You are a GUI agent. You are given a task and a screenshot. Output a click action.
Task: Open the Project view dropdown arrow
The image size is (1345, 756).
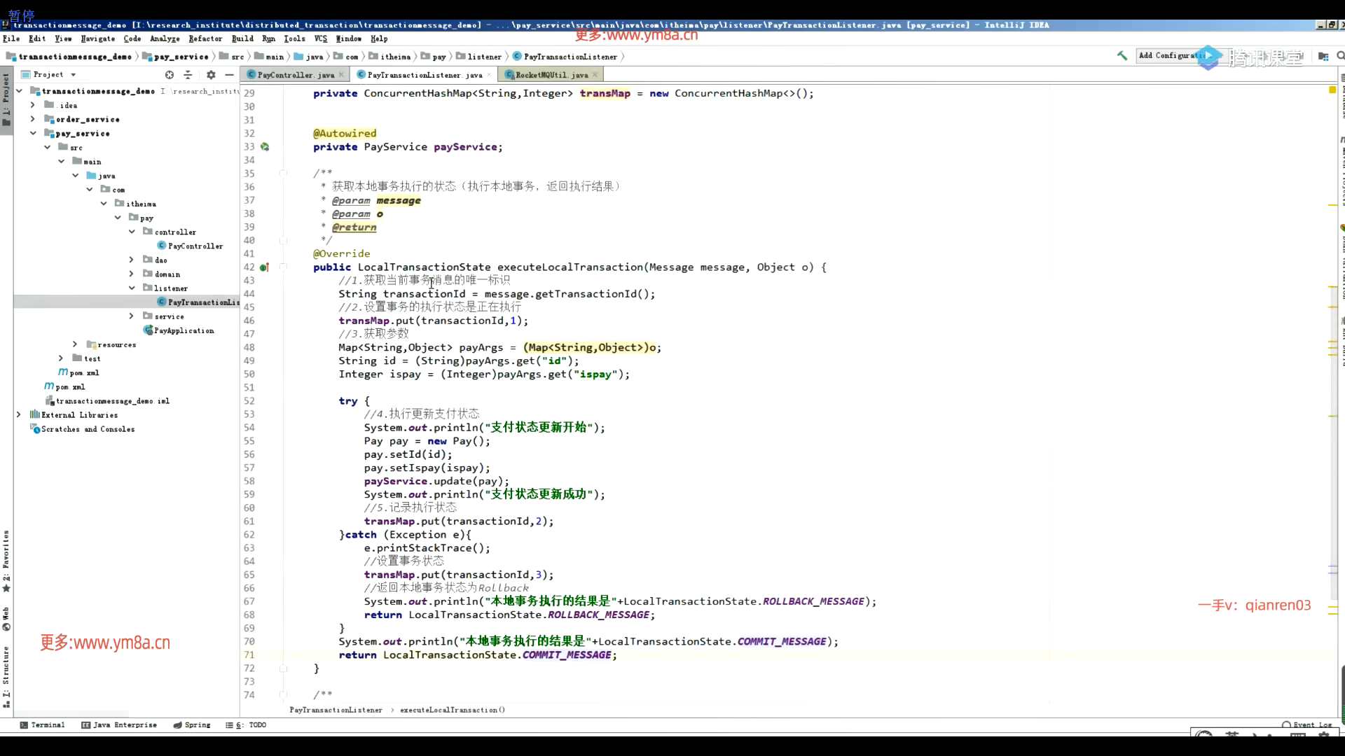click(73, 75)
